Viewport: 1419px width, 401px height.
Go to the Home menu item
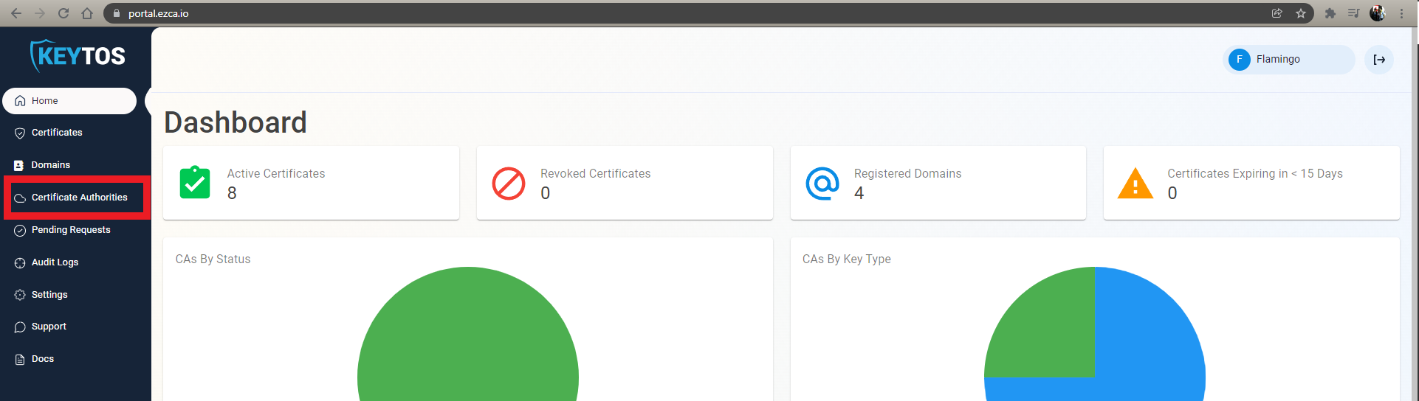(69, 101)
